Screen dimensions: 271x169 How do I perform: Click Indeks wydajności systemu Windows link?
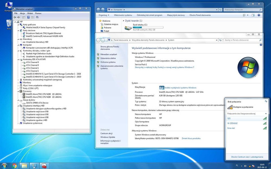pyautogui.click(x=180, y=88)
